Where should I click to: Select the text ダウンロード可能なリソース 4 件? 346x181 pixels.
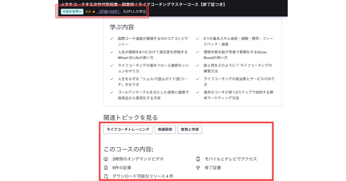[x=143, y=176]
